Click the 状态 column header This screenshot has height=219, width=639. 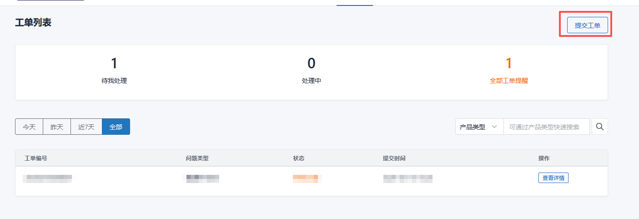click(299, 158)
